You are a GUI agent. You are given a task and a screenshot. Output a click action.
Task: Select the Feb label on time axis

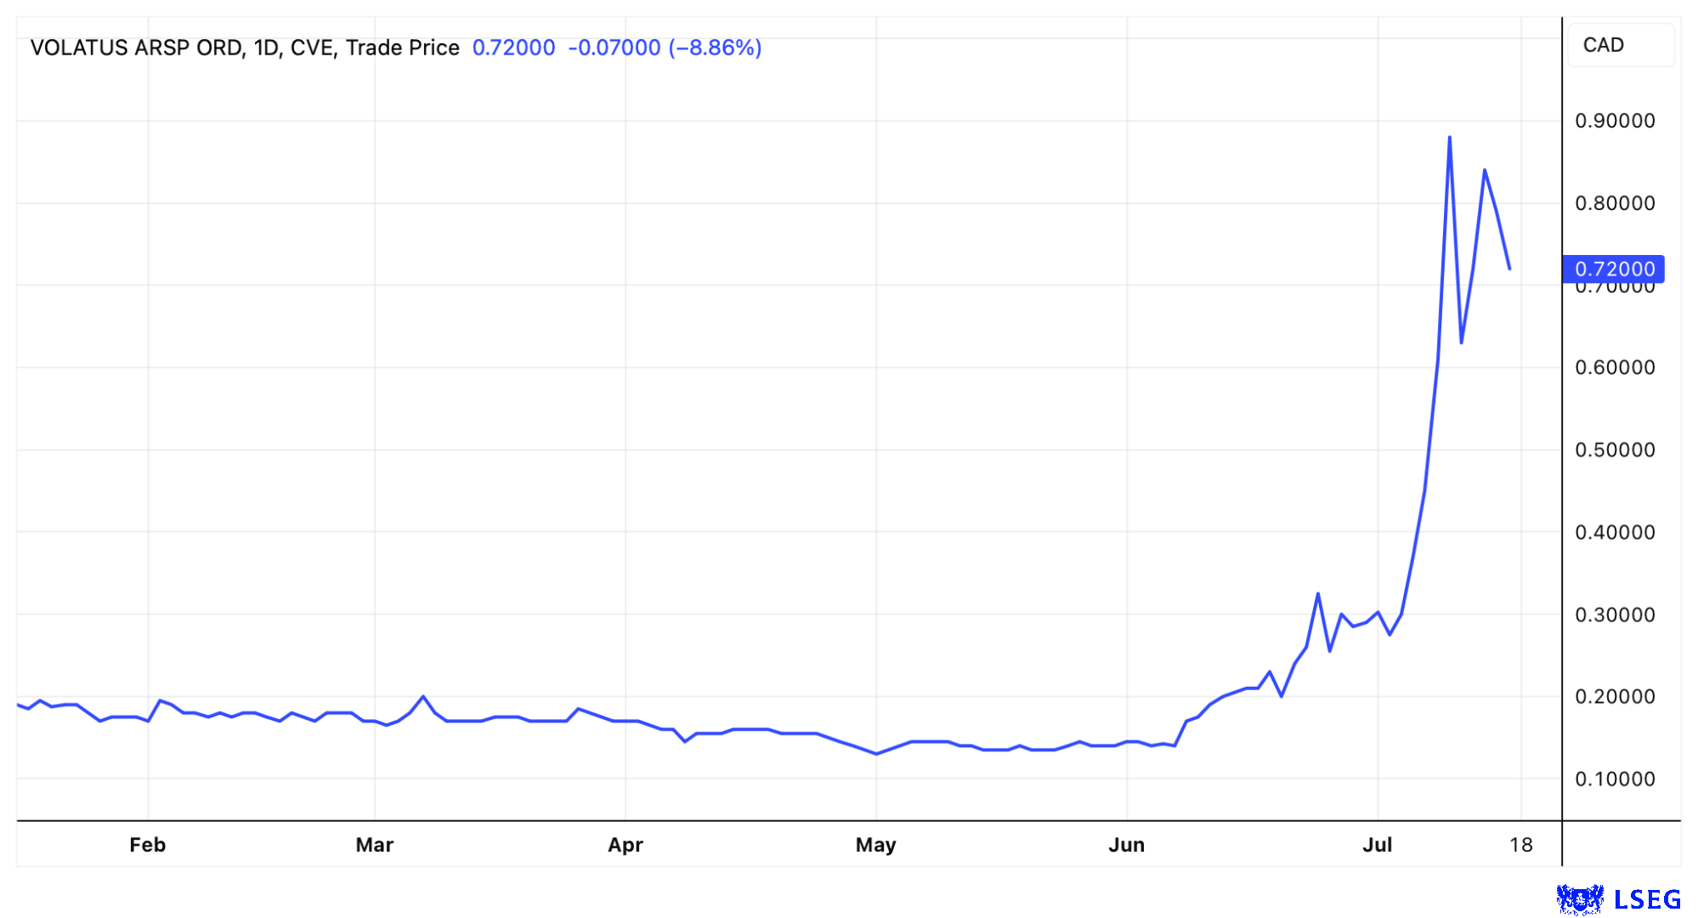147,845
